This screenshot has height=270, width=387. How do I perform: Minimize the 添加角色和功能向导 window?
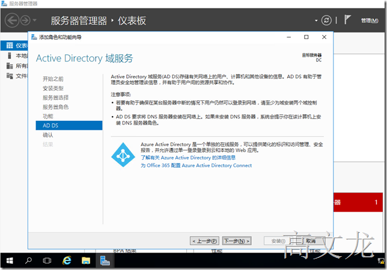(289, 37)
